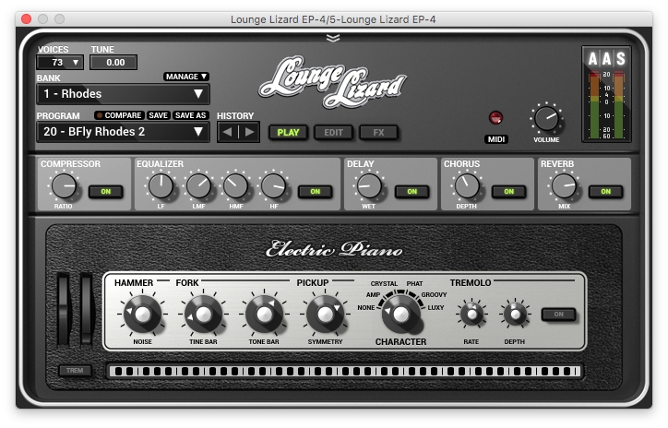668x428 pixels.
Task: Open the Manage menu dropdown
Action: click(186, 77)
